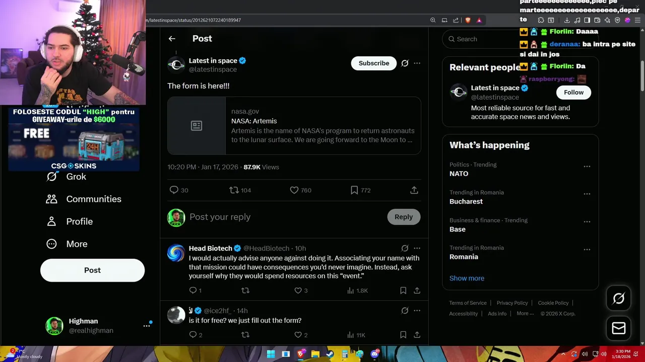Open the NATO trending topic
The width and height of the screenshot is (645, 362).
459,173
